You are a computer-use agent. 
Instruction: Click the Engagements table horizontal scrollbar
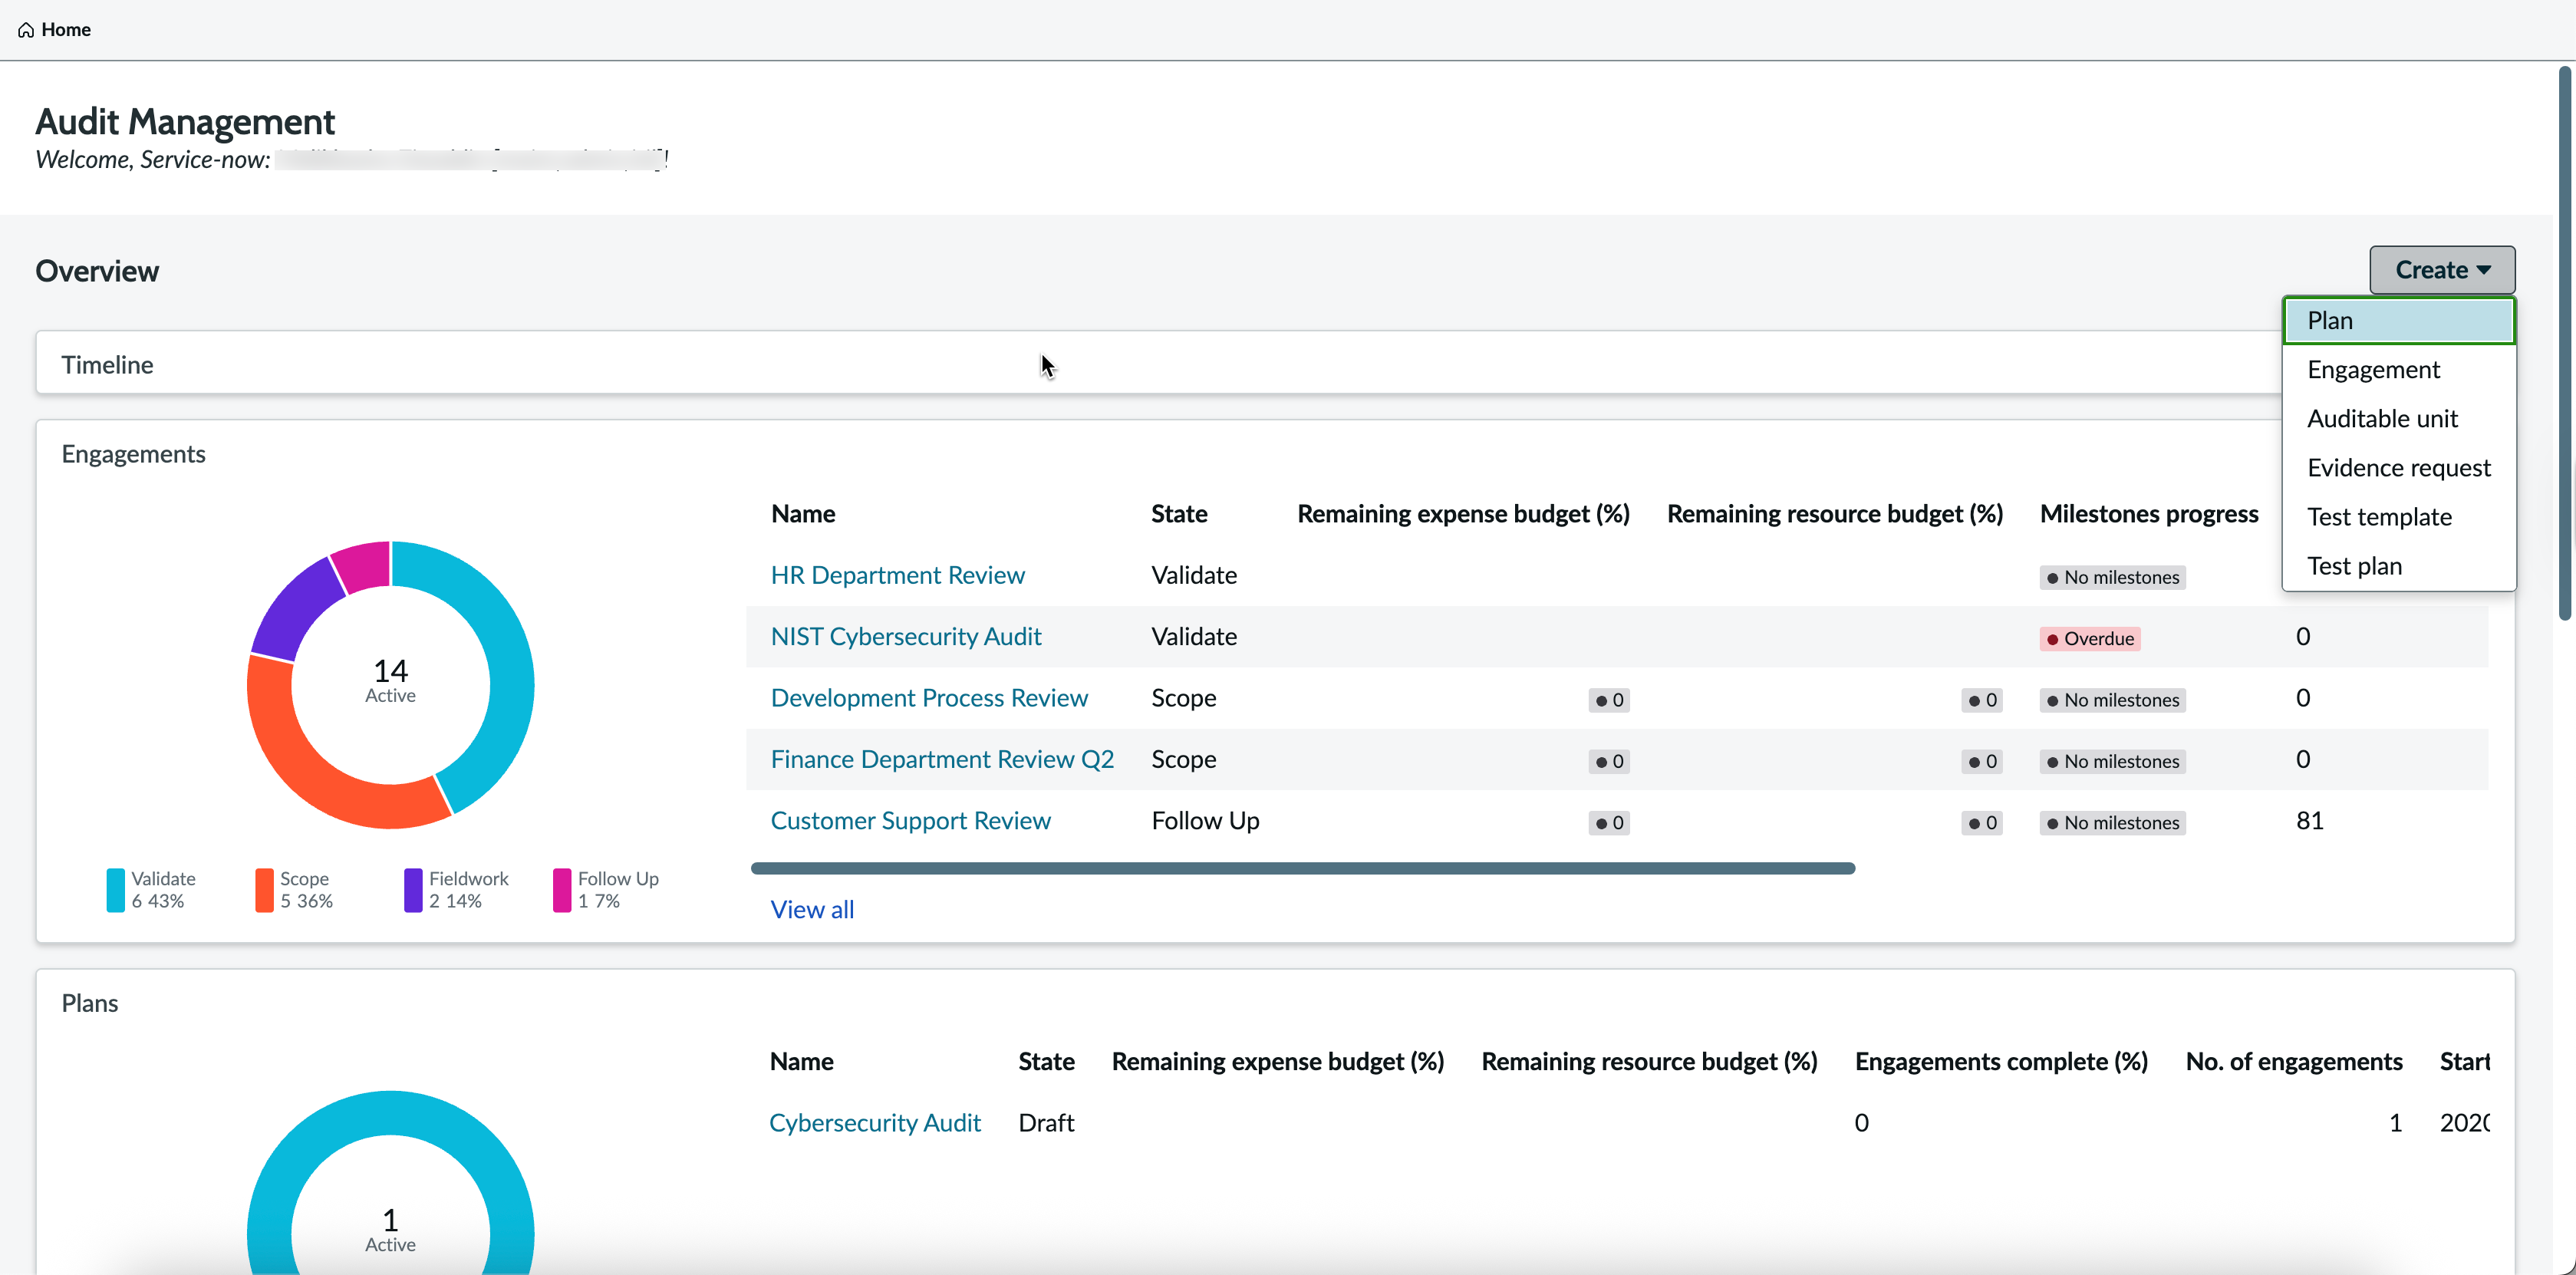coord(1303,868)
